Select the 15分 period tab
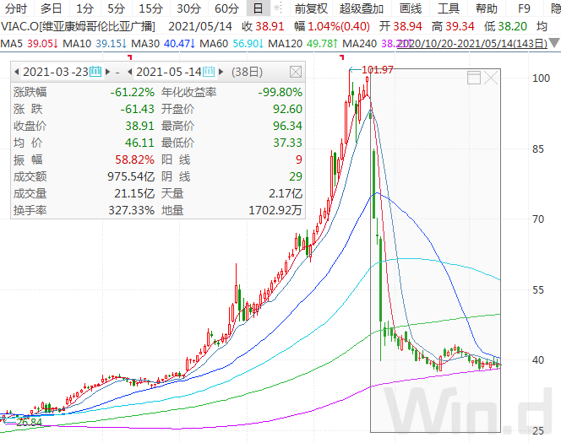Image resolution: width=561 pixels, height=443 pixels. [150, 8]
